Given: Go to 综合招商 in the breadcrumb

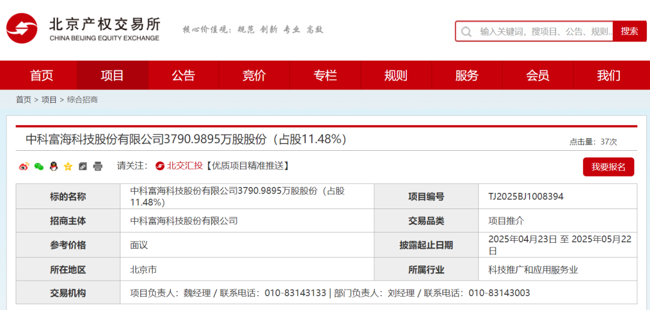Looking at the screenshot, I should pos(82,100).
